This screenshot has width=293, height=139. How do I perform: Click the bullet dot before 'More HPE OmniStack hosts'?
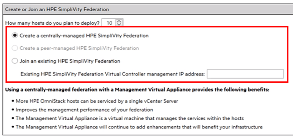(x=12, y=101)
